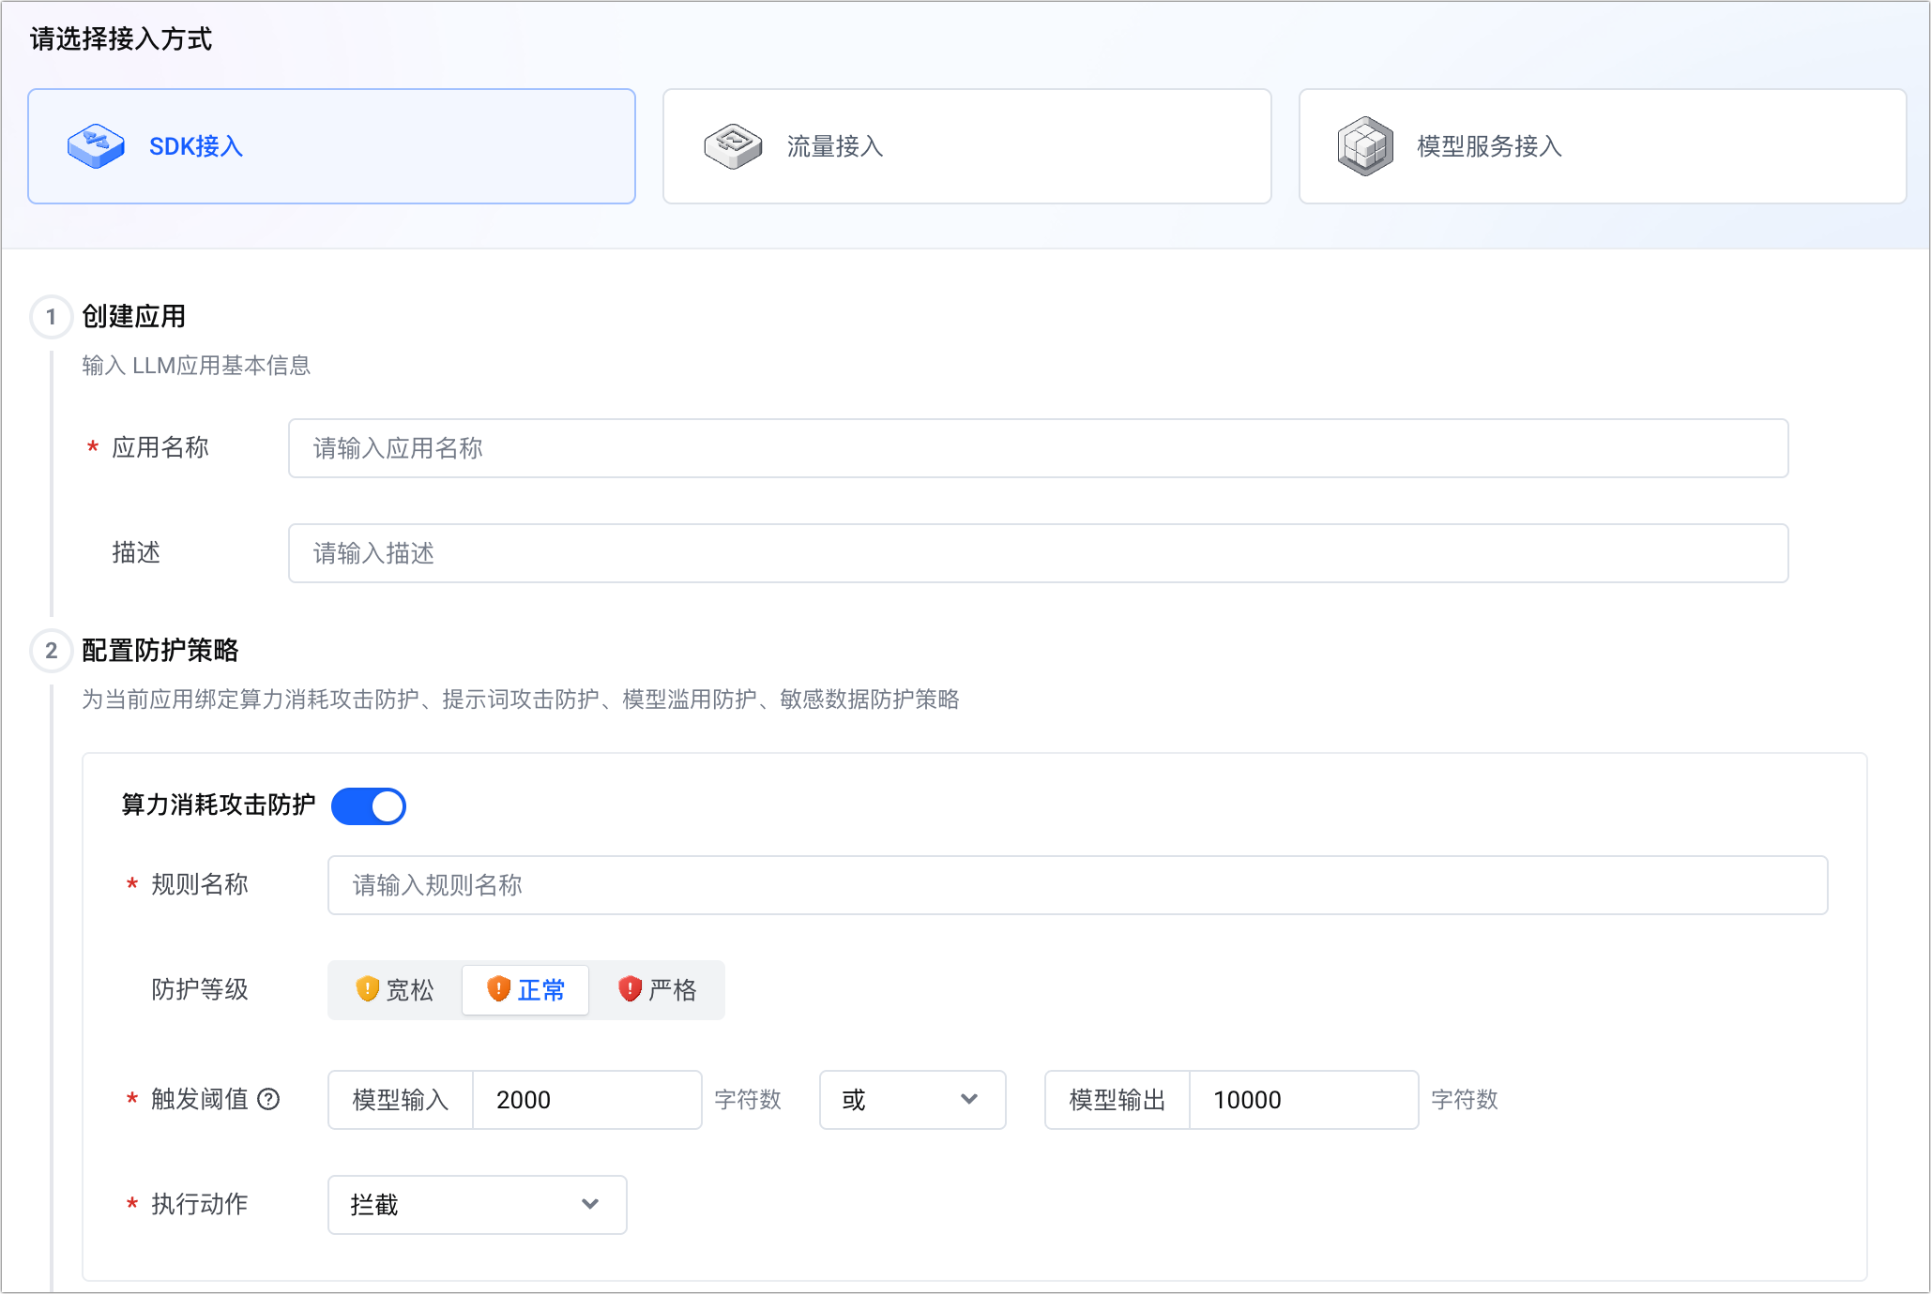The image size is (1931, 1294).
Task: Select the 严格 protection level
Action: [658, 989]
